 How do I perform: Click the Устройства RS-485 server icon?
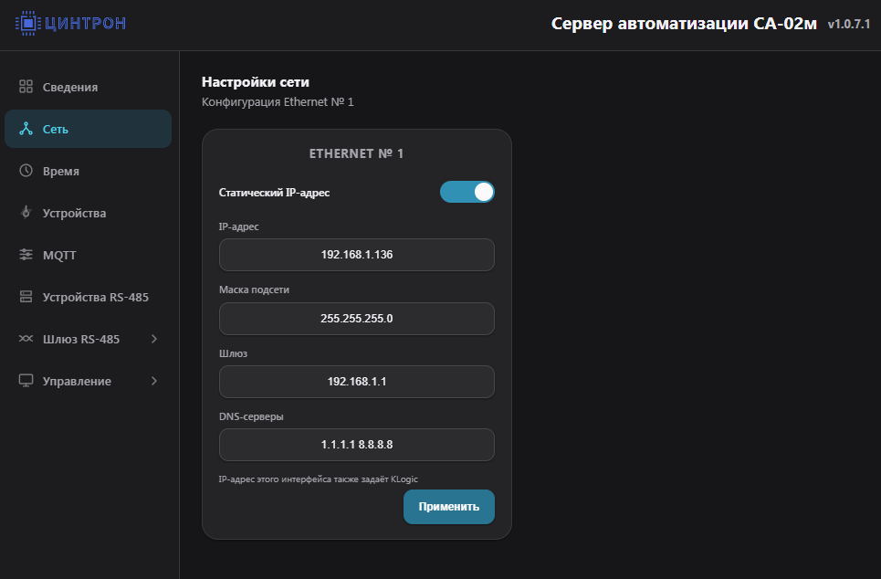(26, 296)
